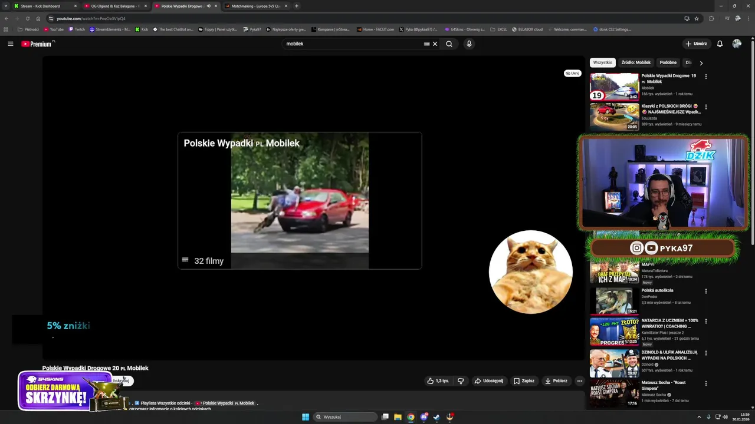Open options for NATARCIA Z UCZNIEM video
Image resolution: width=755 pixels, height=424 pixels.
coord(705,322)
